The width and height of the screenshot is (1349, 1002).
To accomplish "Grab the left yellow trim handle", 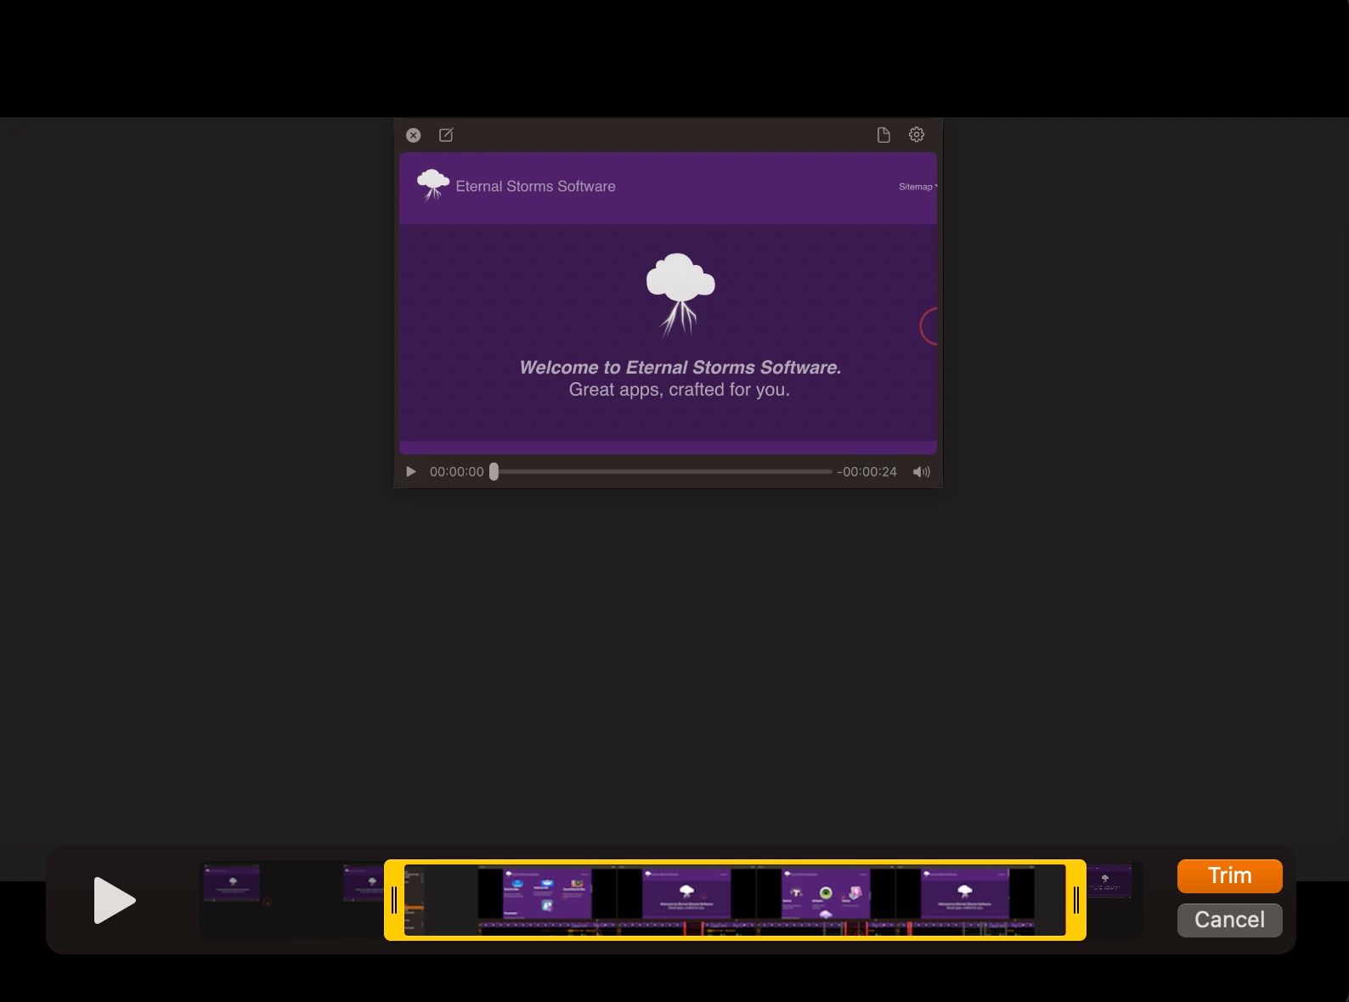I will (394, 900).
